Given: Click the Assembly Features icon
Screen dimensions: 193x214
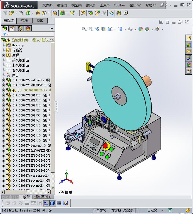Looking at the screenshot, I should coord(62,13).
